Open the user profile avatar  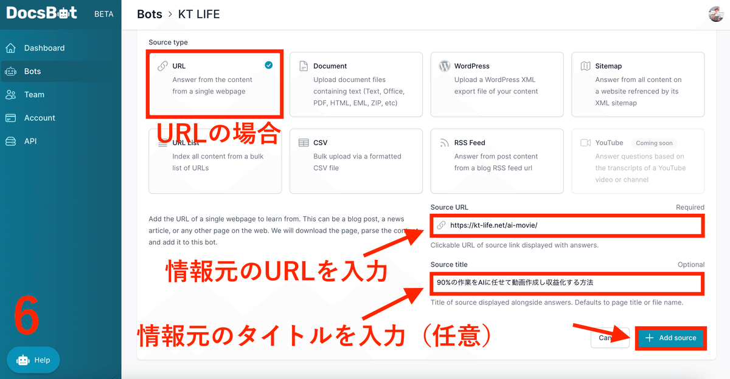[716, 13]
